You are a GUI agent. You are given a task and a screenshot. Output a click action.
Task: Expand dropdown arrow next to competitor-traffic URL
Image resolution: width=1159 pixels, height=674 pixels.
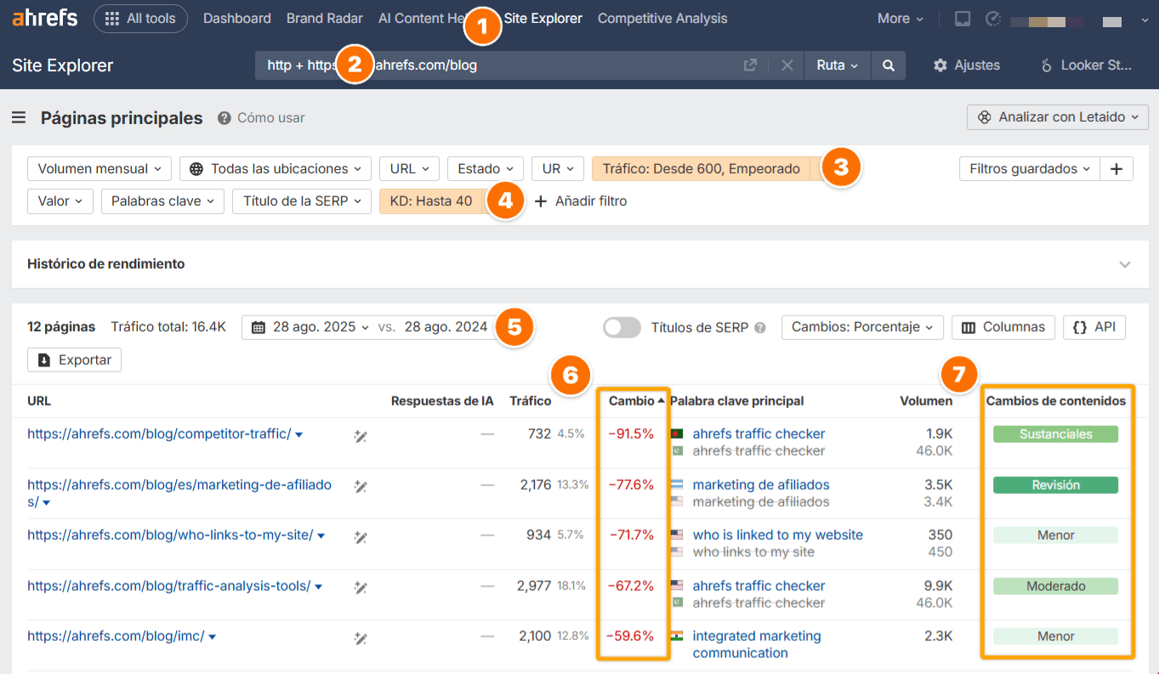(299, 434)
